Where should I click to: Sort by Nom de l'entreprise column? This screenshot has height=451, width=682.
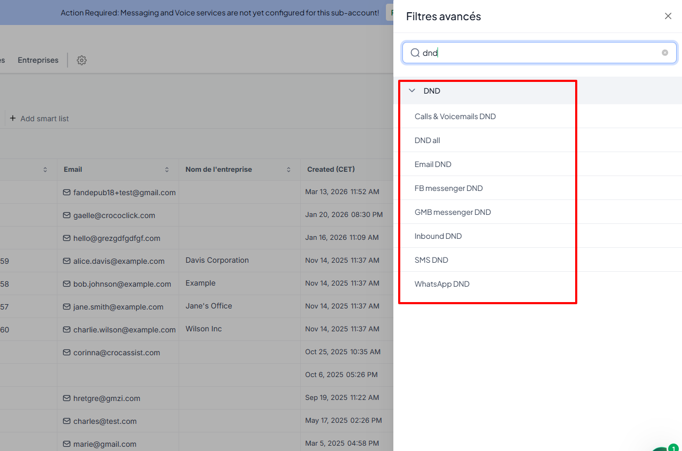(289, 170)
